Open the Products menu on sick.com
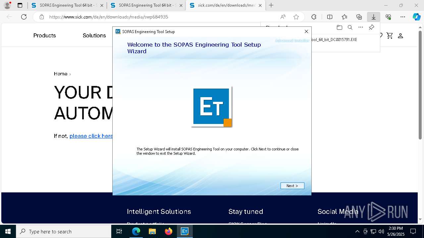424x238 pixels. [44, 35]
